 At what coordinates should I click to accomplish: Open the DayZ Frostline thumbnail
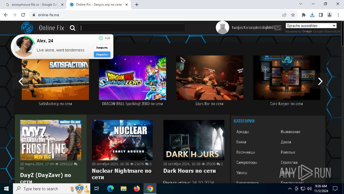coord(51,140)
